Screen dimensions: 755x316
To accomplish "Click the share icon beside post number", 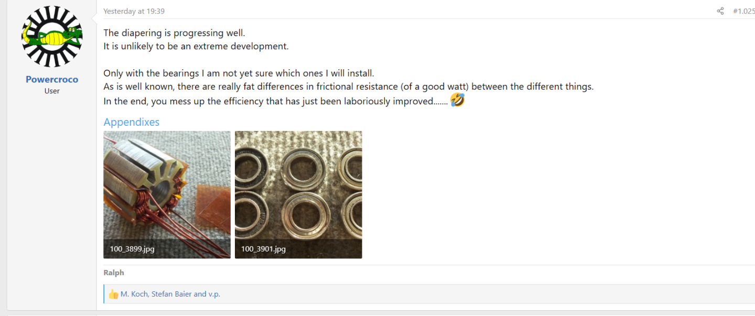I will (720, 11).
